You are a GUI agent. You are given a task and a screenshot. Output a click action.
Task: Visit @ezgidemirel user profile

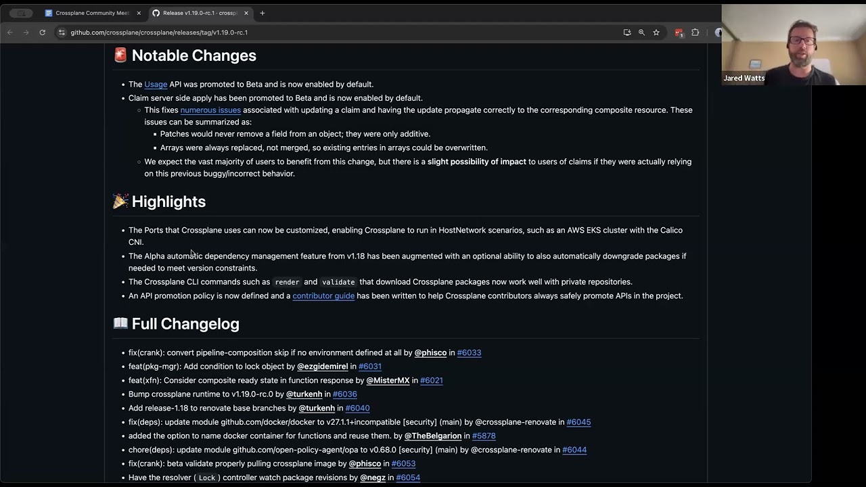322,367
